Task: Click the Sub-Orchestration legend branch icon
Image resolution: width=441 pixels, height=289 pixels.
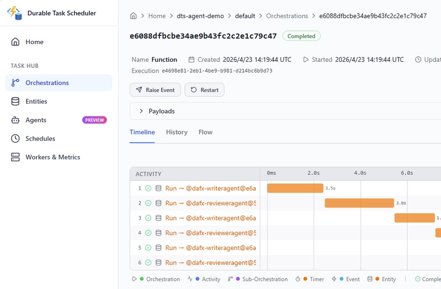Action: [230, 279]
